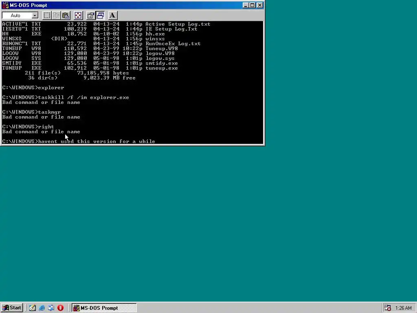The height and width of the screenshot is (313, 417).
Task: Launch Internet Explorer from Quick Launch
Action: 42,308
